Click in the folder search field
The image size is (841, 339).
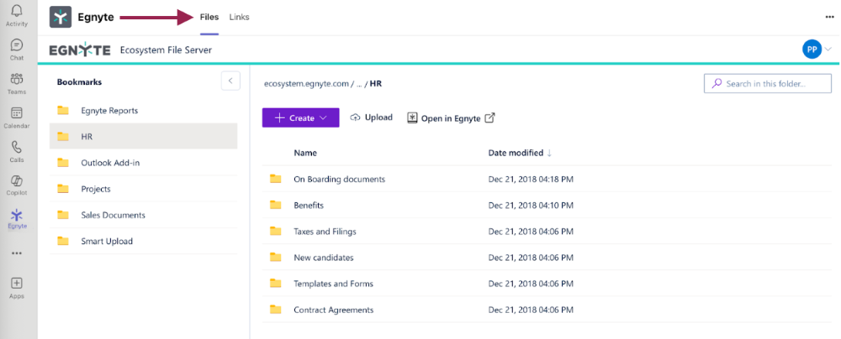click(768, 84)
